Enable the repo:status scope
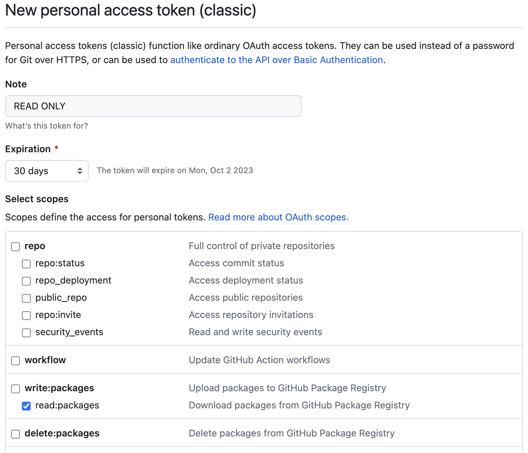The image size is (528, 453). click(26, 264)
